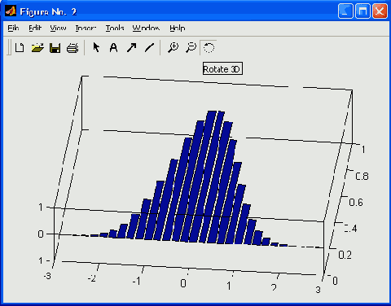Print the figure with the printer icon

(72, 48)
